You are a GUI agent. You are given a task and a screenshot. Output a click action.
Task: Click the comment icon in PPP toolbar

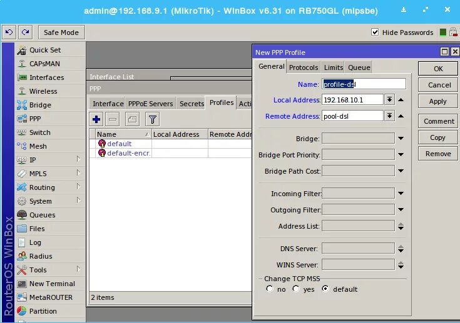tap(132, 119)
